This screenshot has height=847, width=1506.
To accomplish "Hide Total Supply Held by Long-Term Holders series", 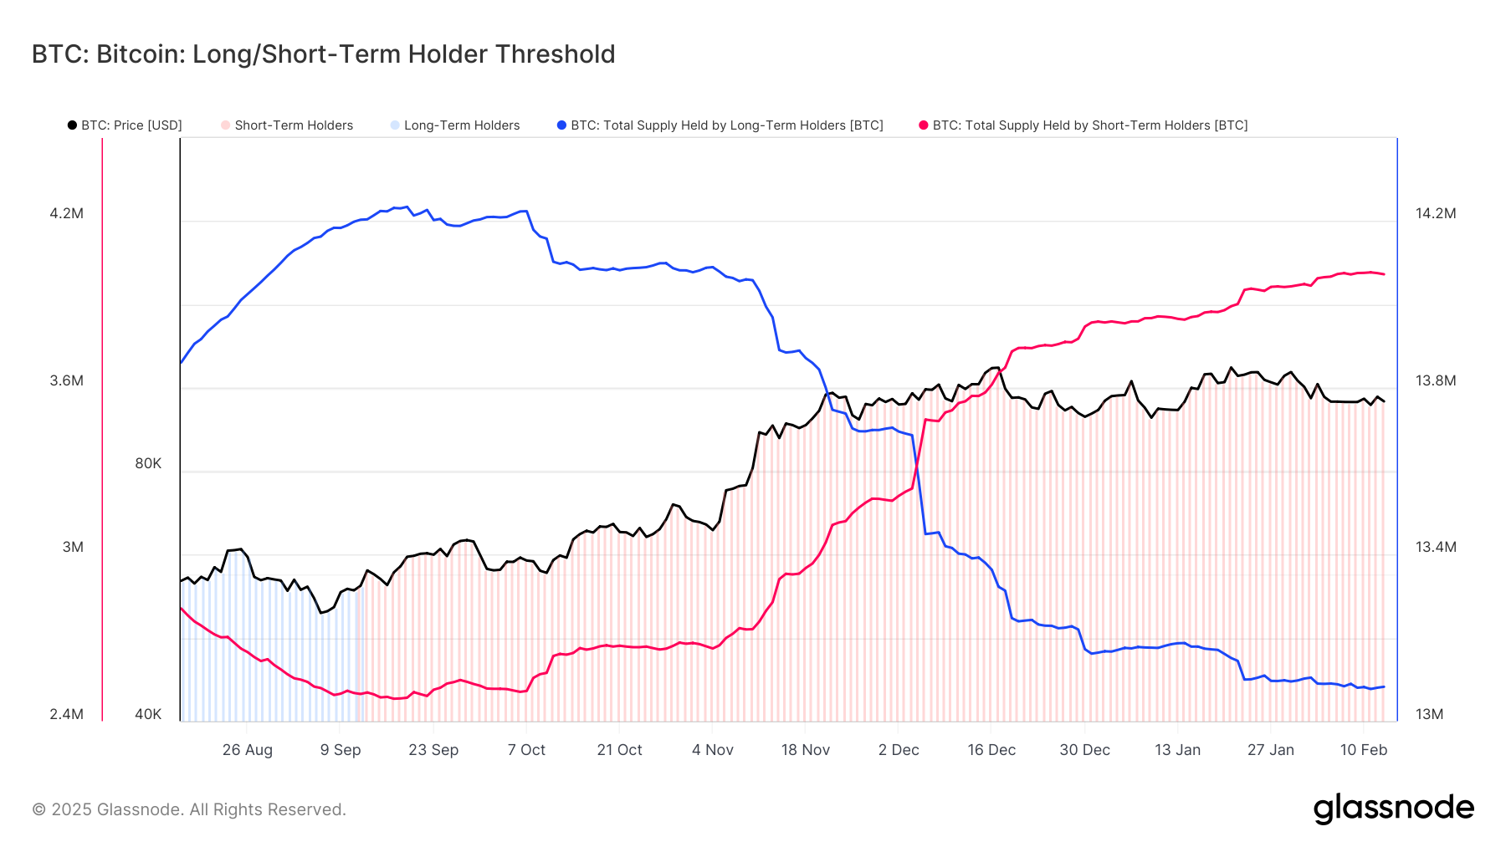I will coord(726,125).
